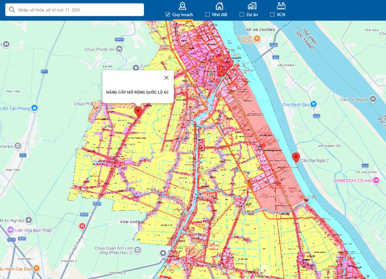This screenshot has width=386, height=279.
Task: Click the KCN factory icon
Action: 281,5
